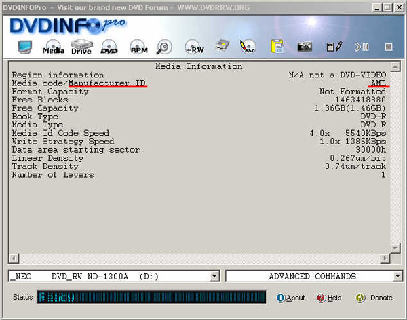Open the Drive information tool
This screenshot has width=407, height=320.
(81, 47)
